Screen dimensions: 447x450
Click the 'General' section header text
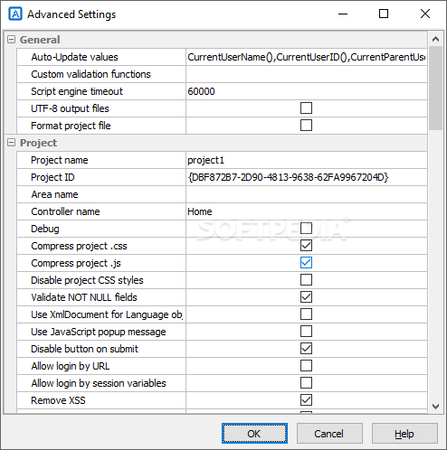click(x=40, y=40)
